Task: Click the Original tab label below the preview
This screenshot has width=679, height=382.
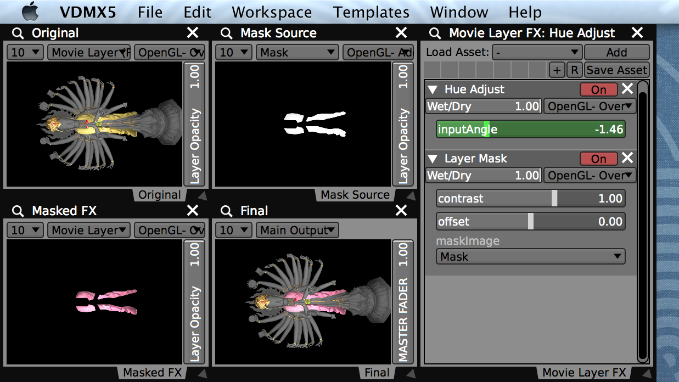Action: pyautogui.click(x=159, y=195)
